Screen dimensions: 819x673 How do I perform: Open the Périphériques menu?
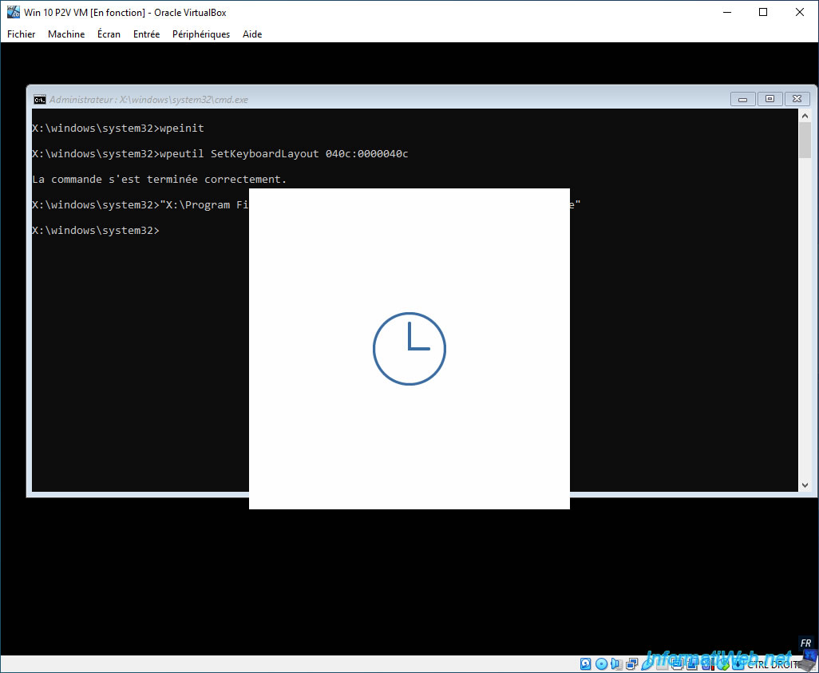(201, 34)
